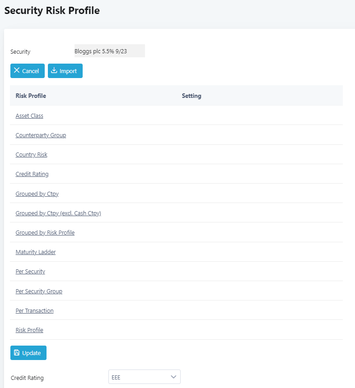Image resolution: width=355 pixels, height=388 pixels.
Task: Open the Per Security profile link
Action: coord(30,272)
